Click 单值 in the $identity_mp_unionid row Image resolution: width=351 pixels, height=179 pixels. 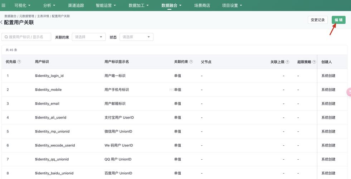tap(177, 131)
